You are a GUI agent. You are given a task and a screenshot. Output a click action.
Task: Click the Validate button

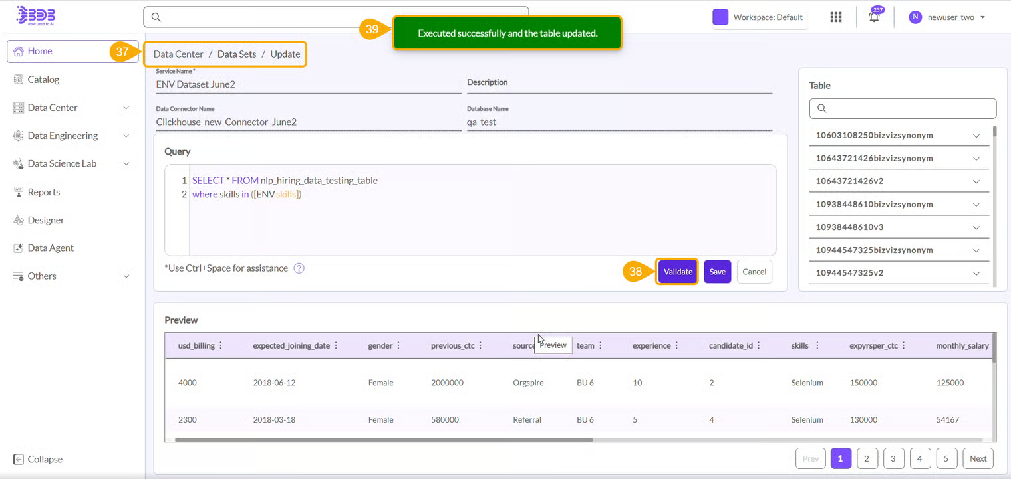[x=677, y=272]
